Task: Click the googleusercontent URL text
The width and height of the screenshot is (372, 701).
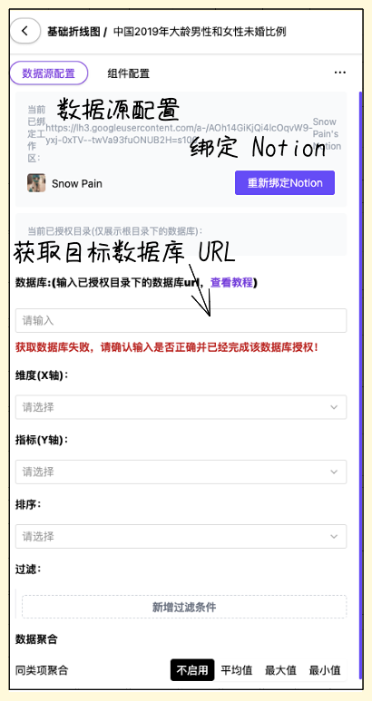Action: point(179,133)
